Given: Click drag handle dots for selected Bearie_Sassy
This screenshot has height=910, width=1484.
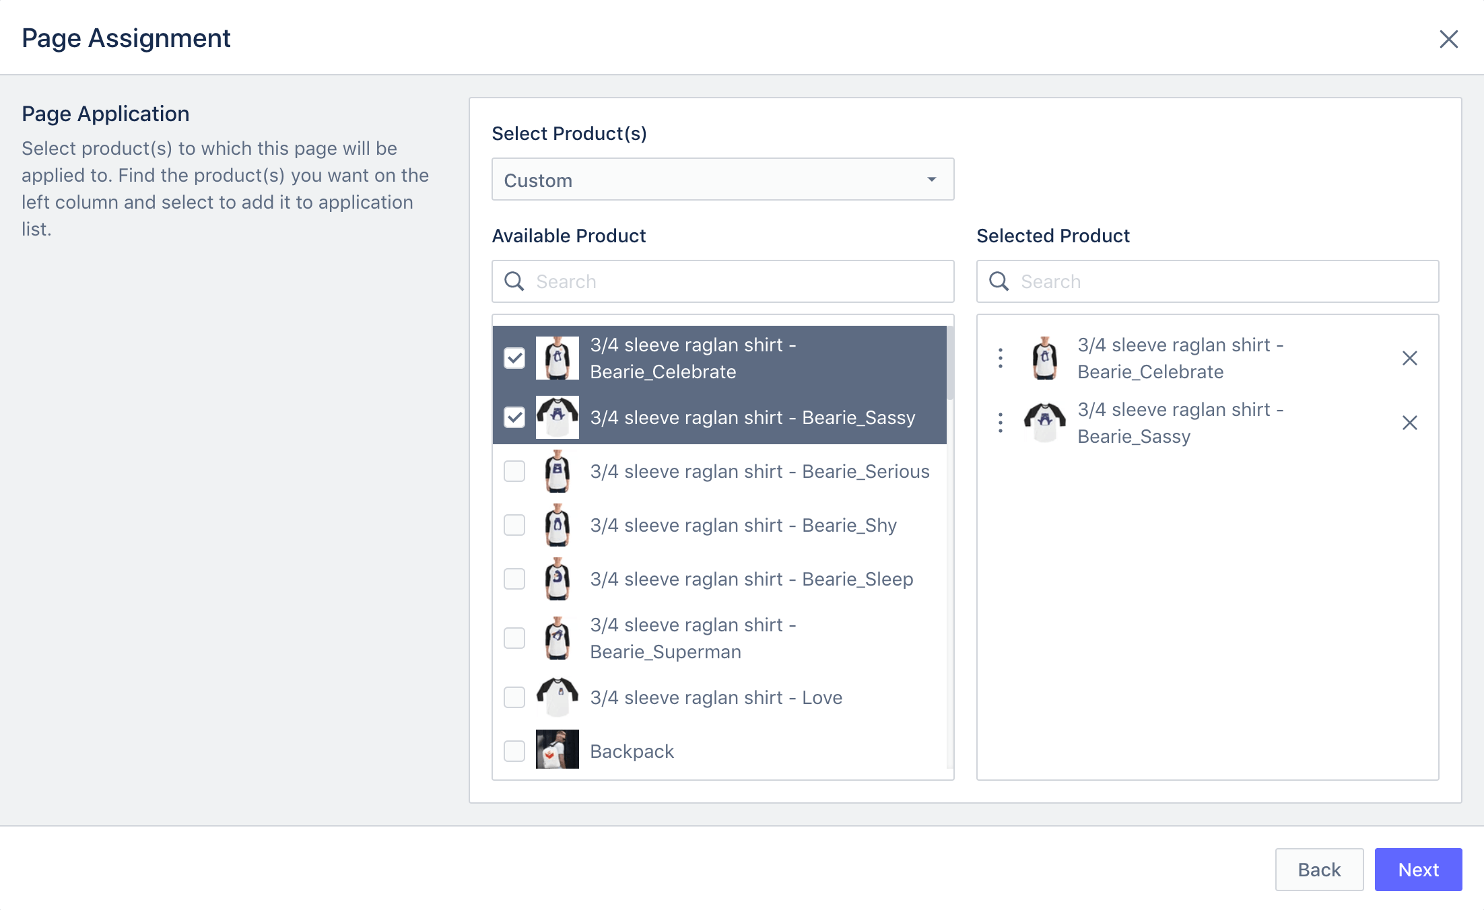Looking at the screenshot, I should (x=1001, y=423).
